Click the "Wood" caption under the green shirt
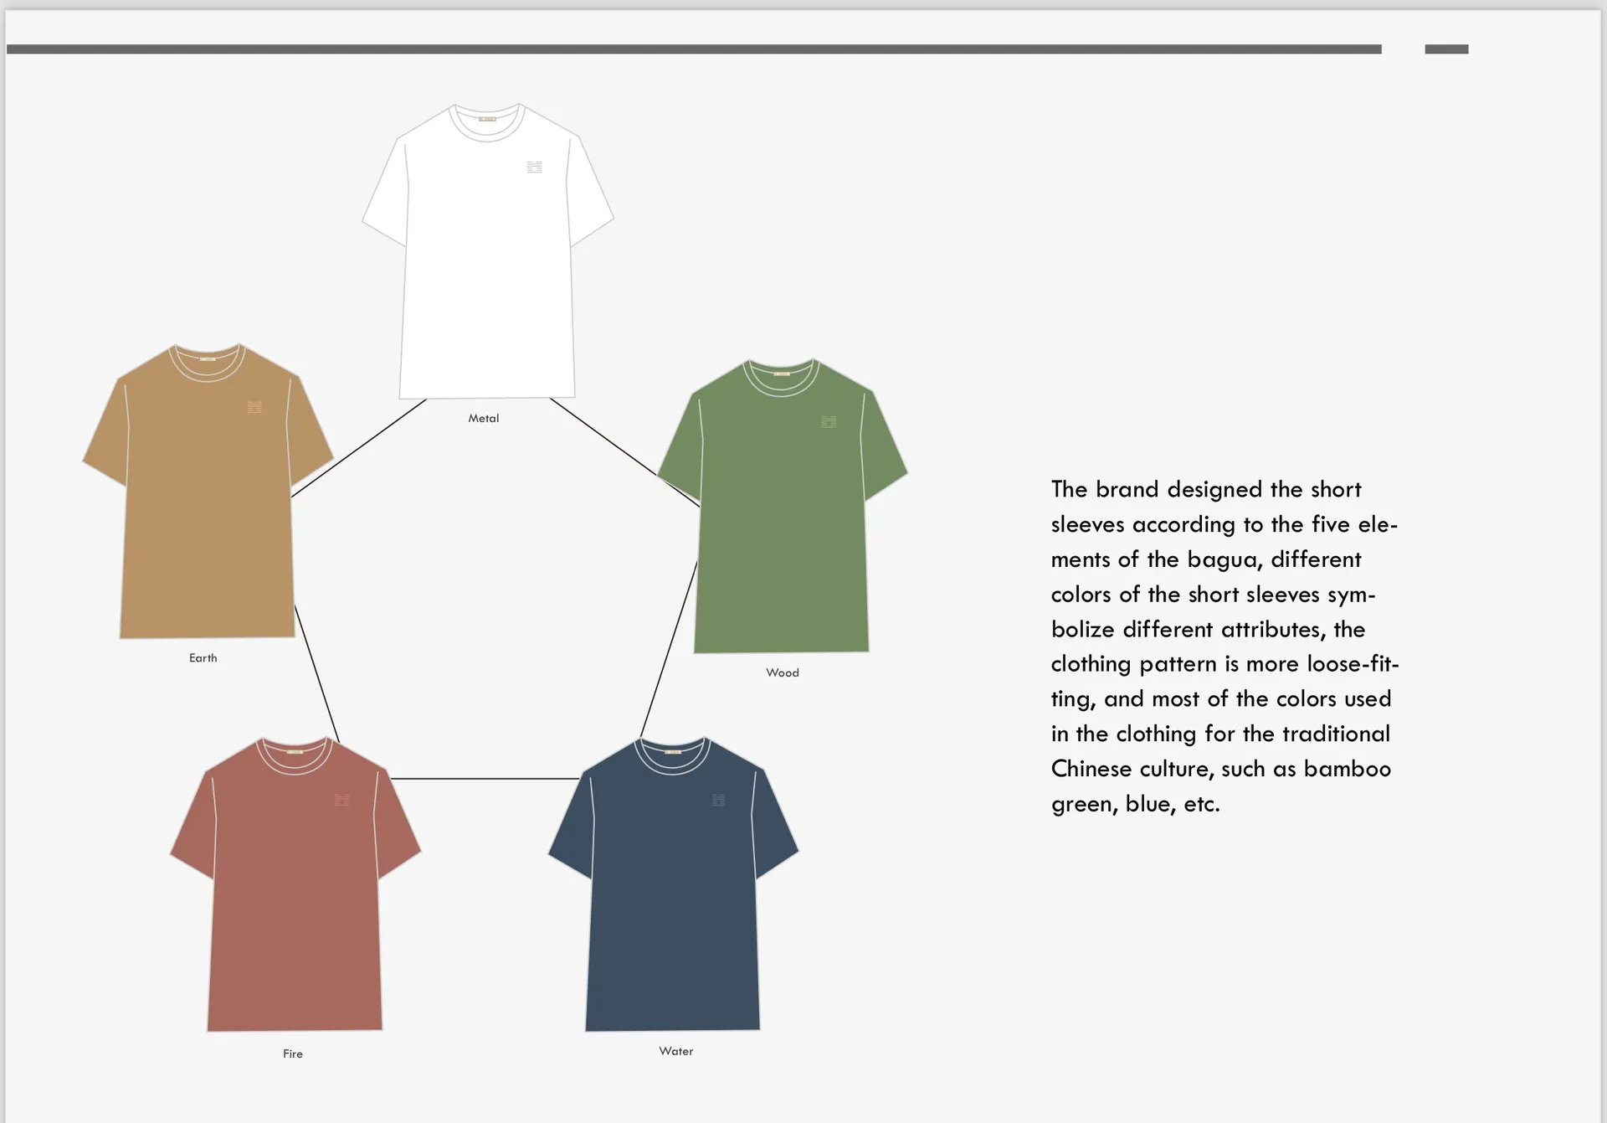 (x=782, y=672)
